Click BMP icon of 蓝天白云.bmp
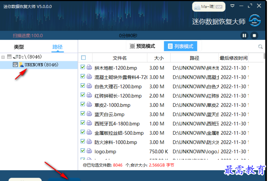 pos(89,113)
